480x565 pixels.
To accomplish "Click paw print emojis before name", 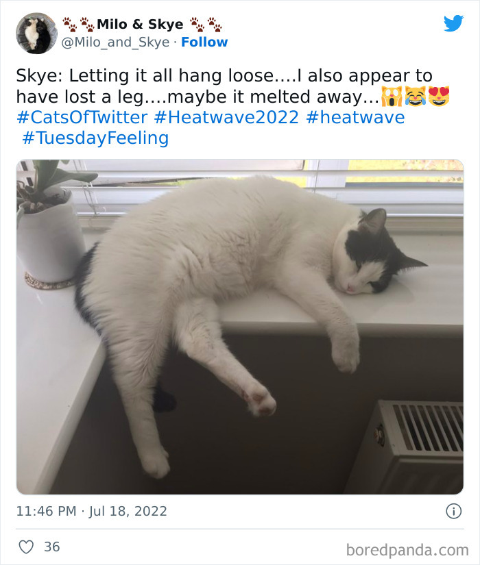I will (78, 25).
